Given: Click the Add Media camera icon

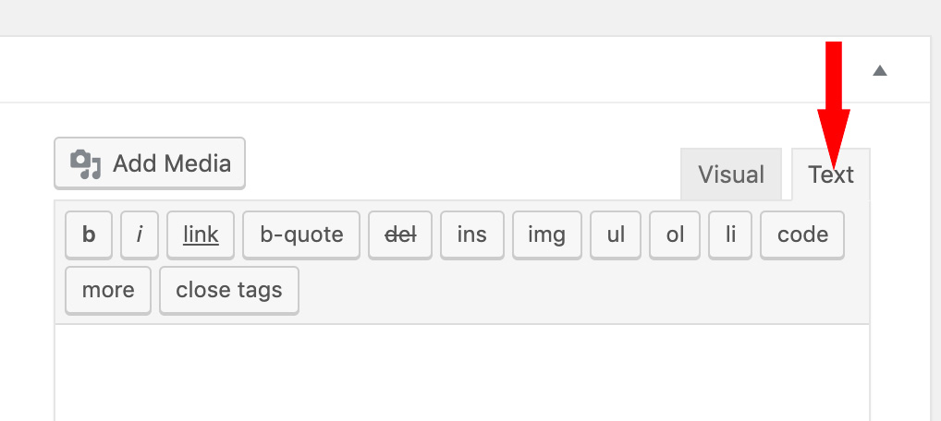Looking at the screenshot, I should point(86,163).
